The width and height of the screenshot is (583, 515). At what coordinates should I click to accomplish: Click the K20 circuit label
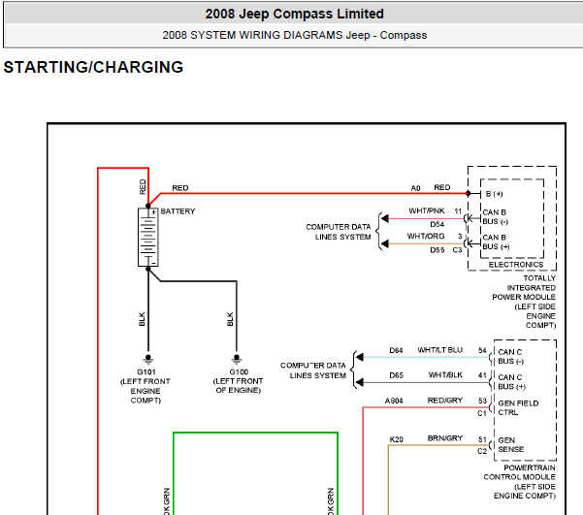click(397, 439)
